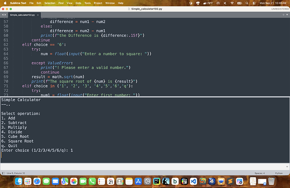Open Spotlight search in menu bar

coord(247,3)
